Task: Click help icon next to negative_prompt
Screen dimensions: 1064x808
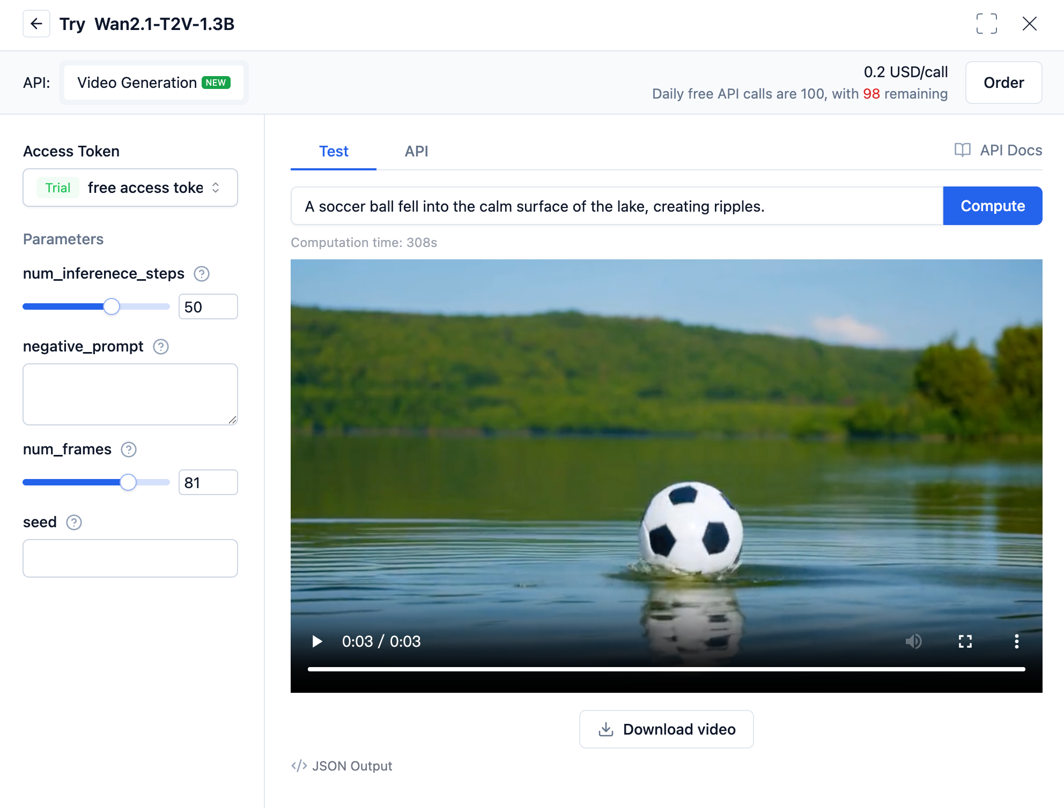Action: [161, 347]
